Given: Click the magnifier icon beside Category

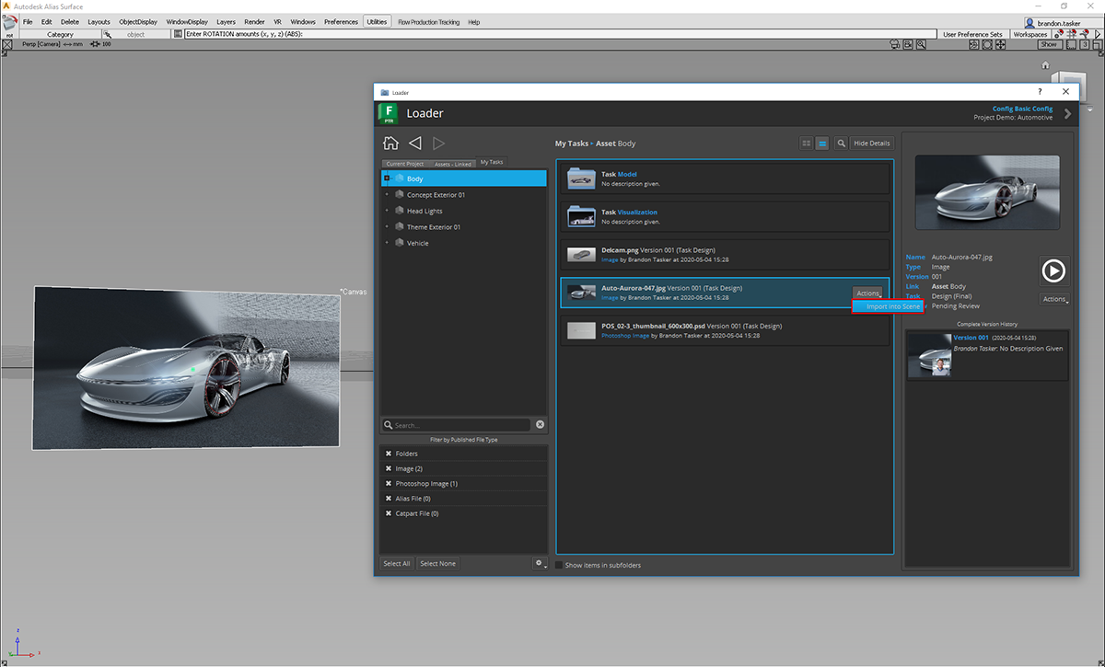Looking at the screenshot, I should [x=107, y=34].
